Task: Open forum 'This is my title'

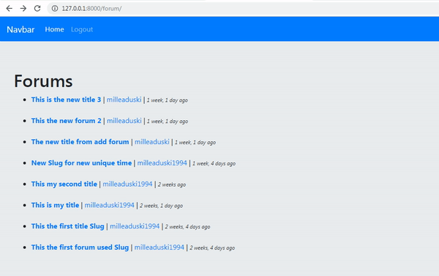Action: pyautogui.click(x=55, y=205)
